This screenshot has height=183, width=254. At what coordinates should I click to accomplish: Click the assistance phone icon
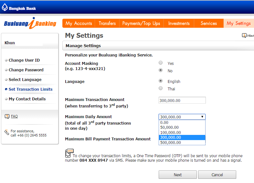click(7, 132)
